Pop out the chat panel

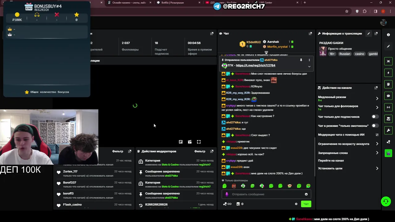tap(310, 34)
